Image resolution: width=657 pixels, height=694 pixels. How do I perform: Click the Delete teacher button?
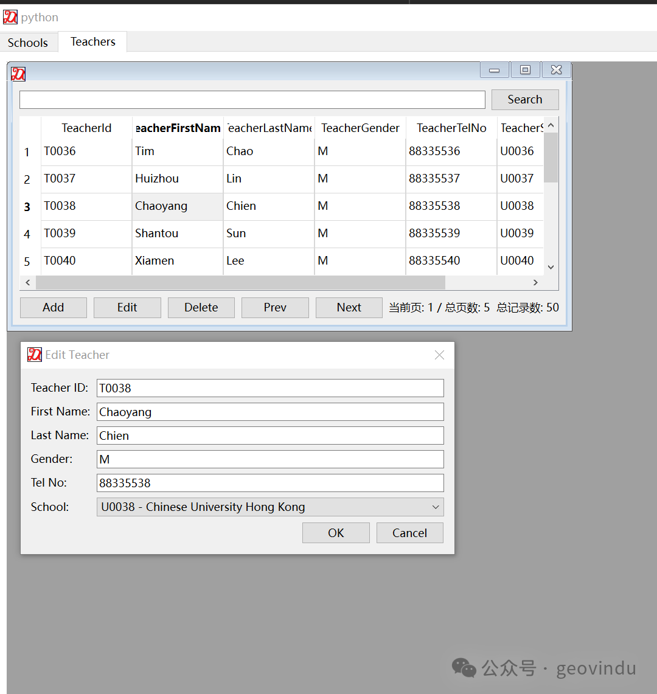[x=201, y=307]
